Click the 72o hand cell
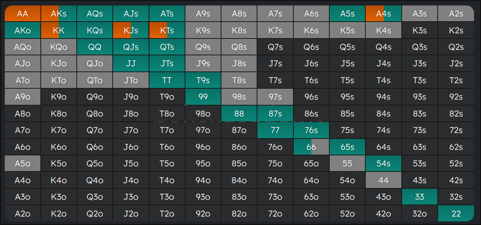481x225 pixels. click(x=275, y=214)
